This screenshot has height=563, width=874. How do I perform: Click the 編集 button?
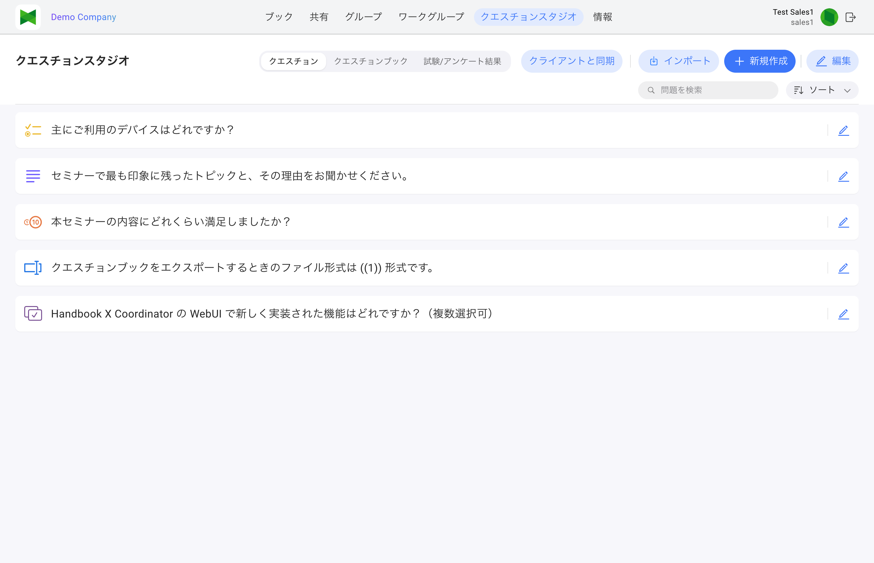[832, 61]
